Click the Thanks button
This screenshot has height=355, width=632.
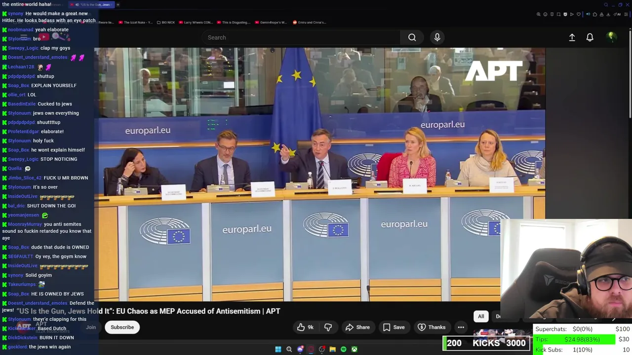coord(432,327)
